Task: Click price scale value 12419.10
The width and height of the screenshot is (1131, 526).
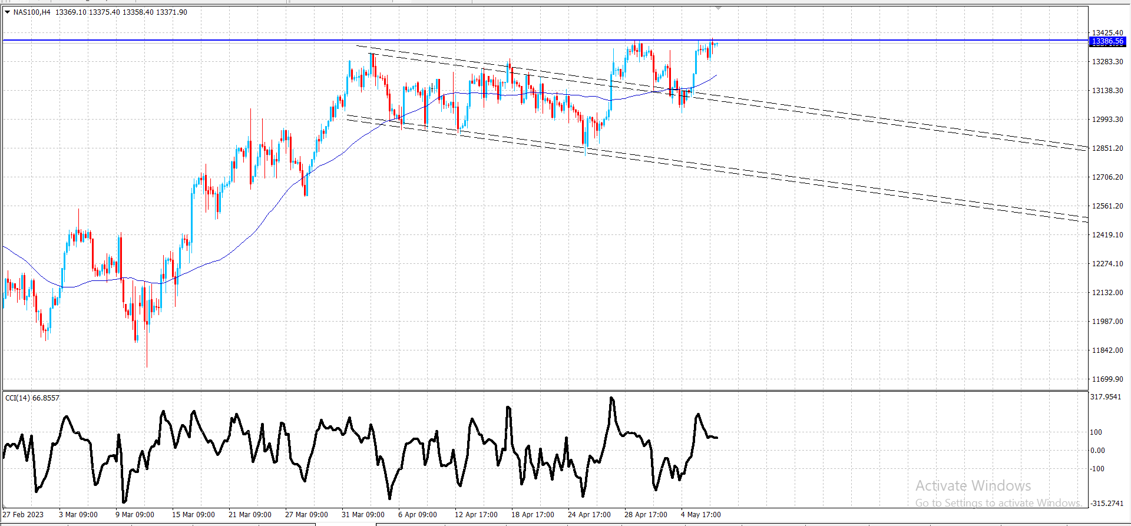Action: 1107,235
